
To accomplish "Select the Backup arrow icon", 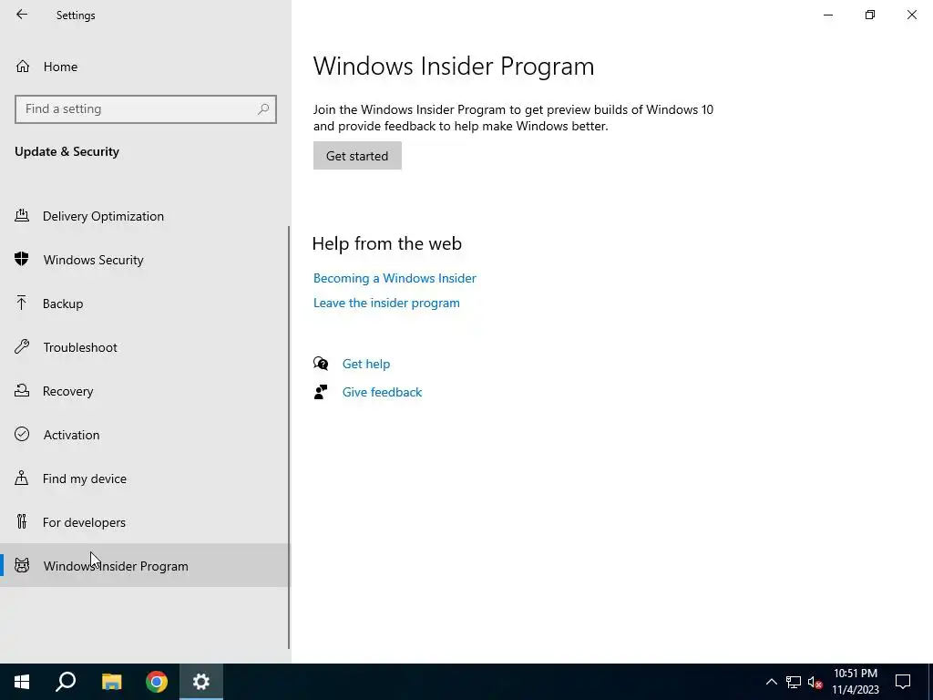I will tap(22, 303).
